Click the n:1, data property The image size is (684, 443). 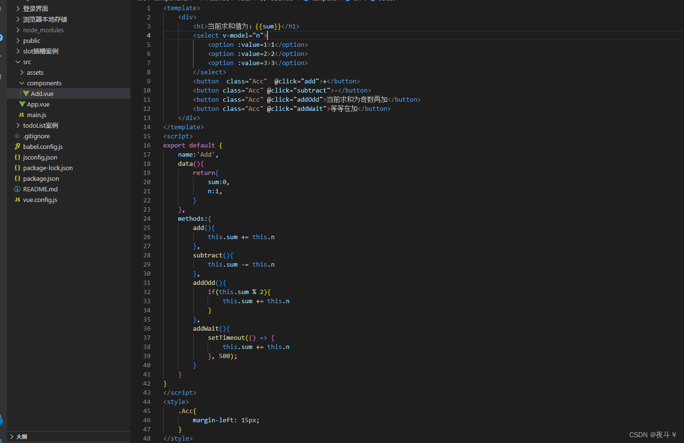click(215, 191)
